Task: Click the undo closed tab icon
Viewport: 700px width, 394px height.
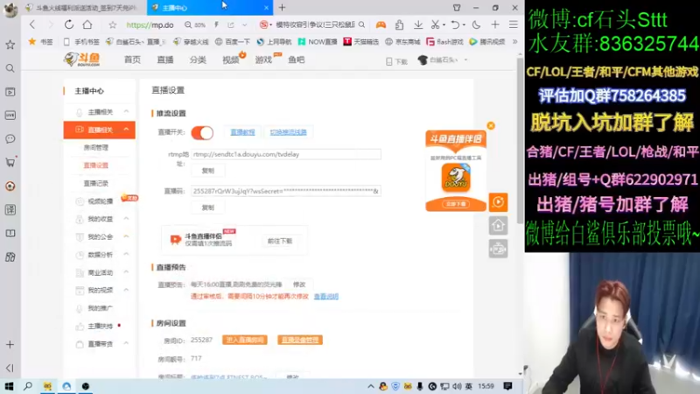Action: (x=455, y=25)
